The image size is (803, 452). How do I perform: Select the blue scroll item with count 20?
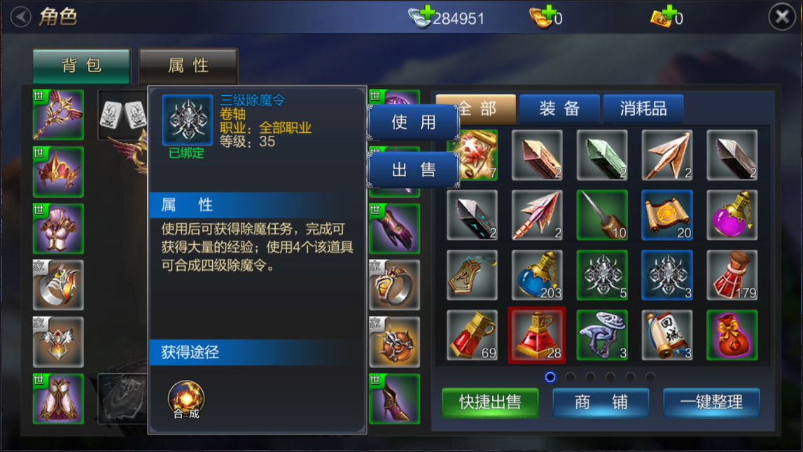666,215
